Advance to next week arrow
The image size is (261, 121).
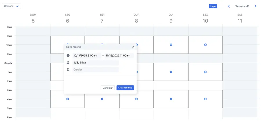tap(255, 6)
